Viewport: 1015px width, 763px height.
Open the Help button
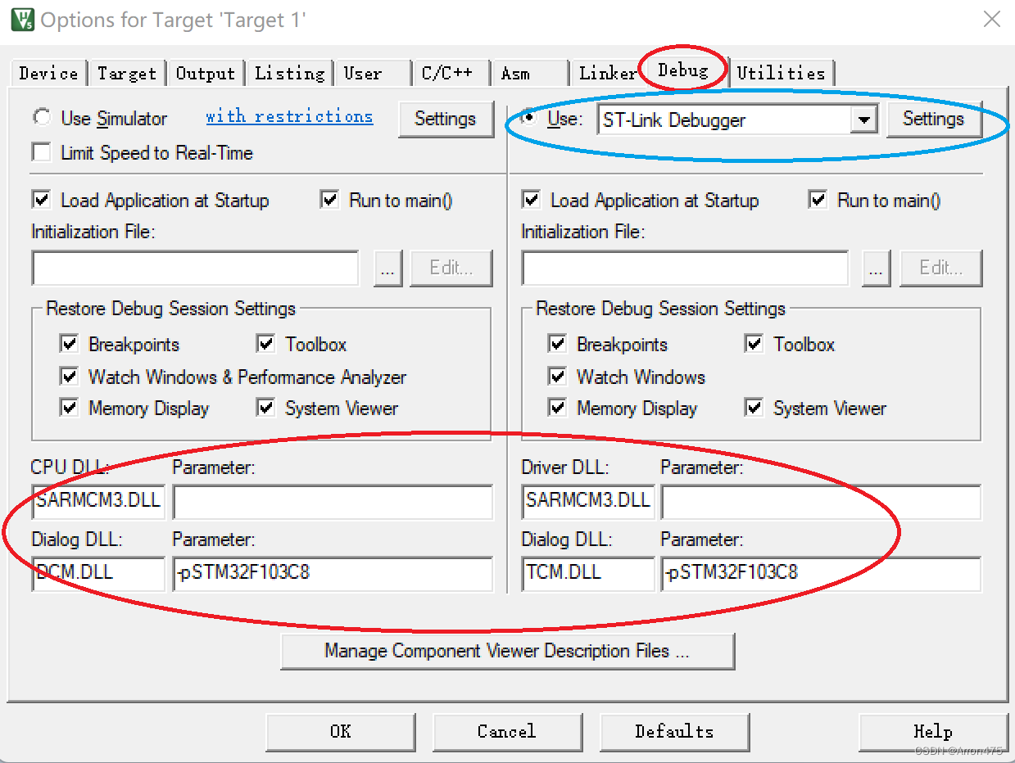(x=933, y=732)
